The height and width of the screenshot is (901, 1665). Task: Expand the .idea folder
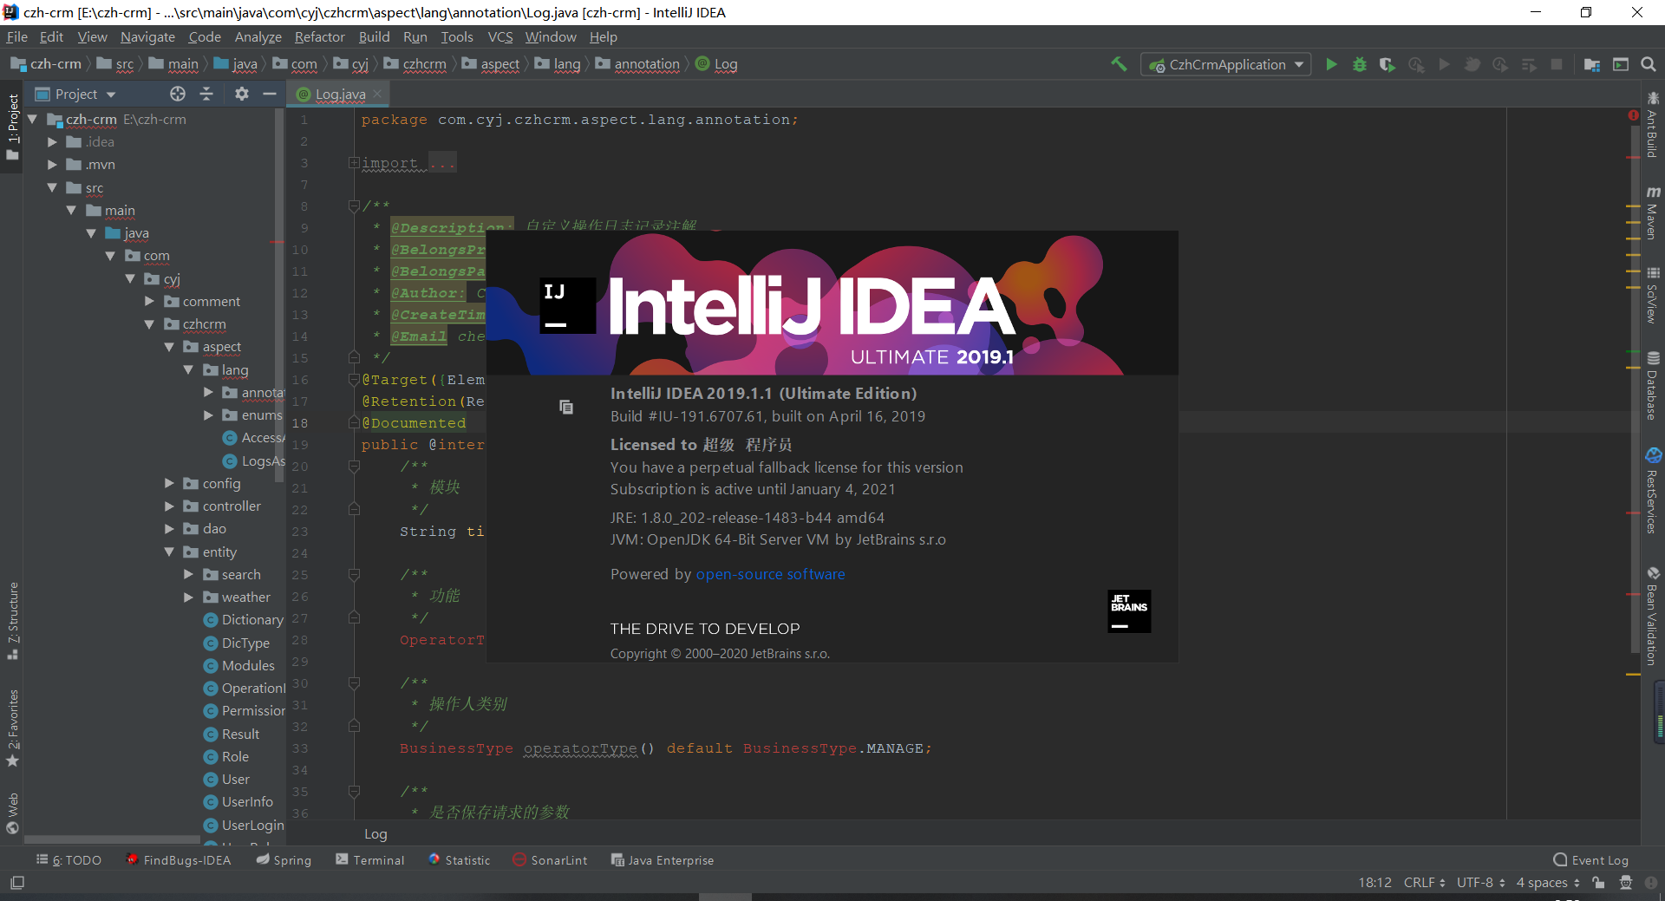click(52, 141)
